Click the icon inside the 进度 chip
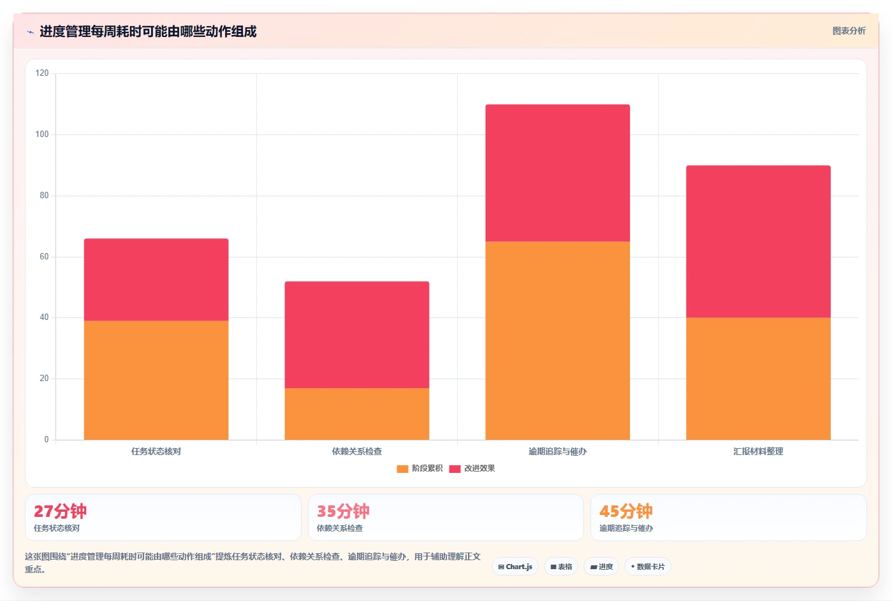Viewport: 892px width, 601px height. (594, 567)
